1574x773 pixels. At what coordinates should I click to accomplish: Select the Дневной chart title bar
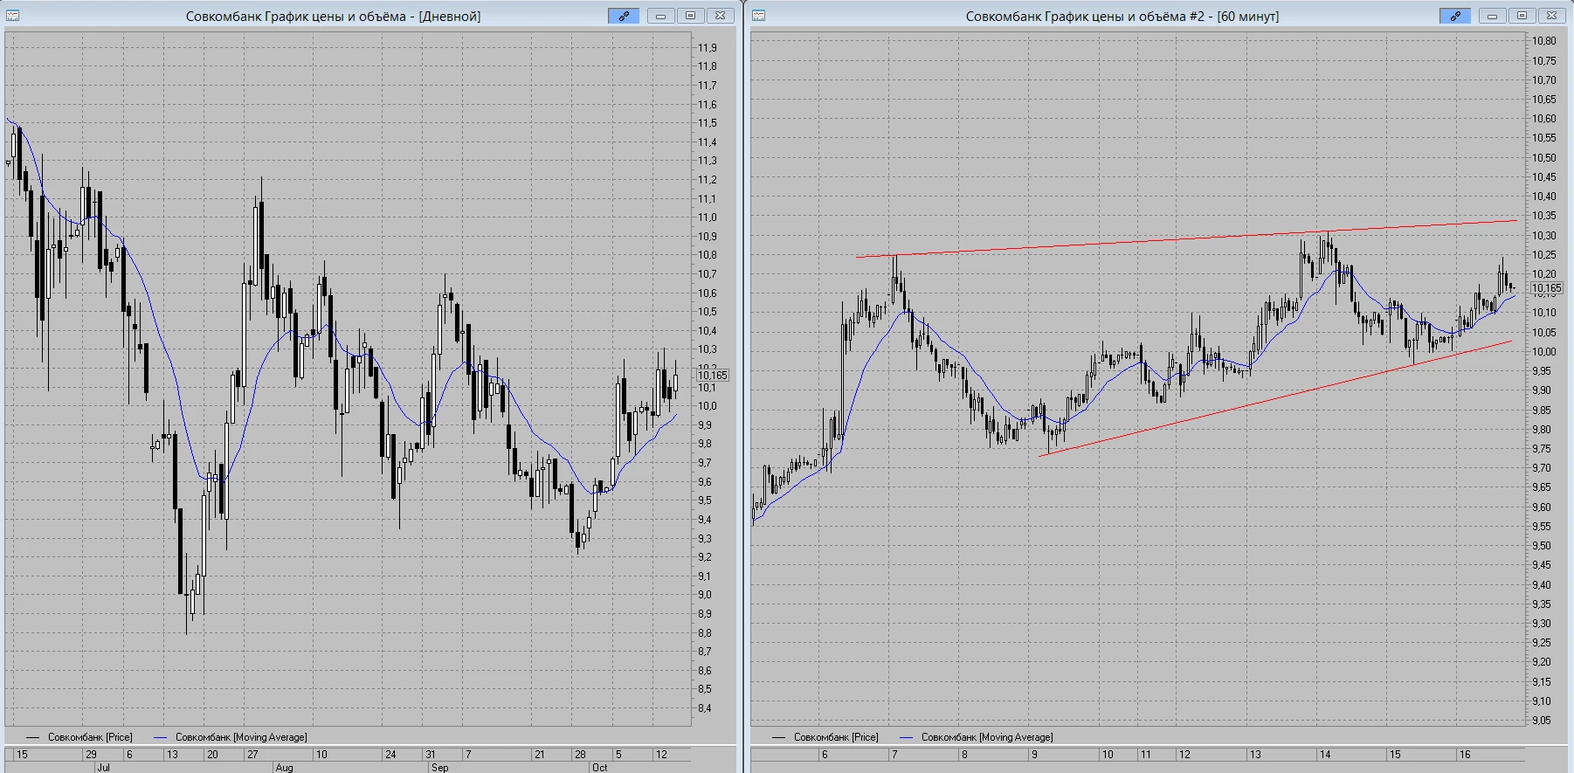(333, 16)
